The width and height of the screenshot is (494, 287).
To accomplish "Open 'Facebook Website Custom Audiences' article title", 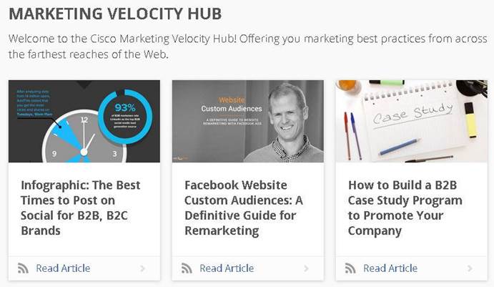I will [x=244, y=208].
